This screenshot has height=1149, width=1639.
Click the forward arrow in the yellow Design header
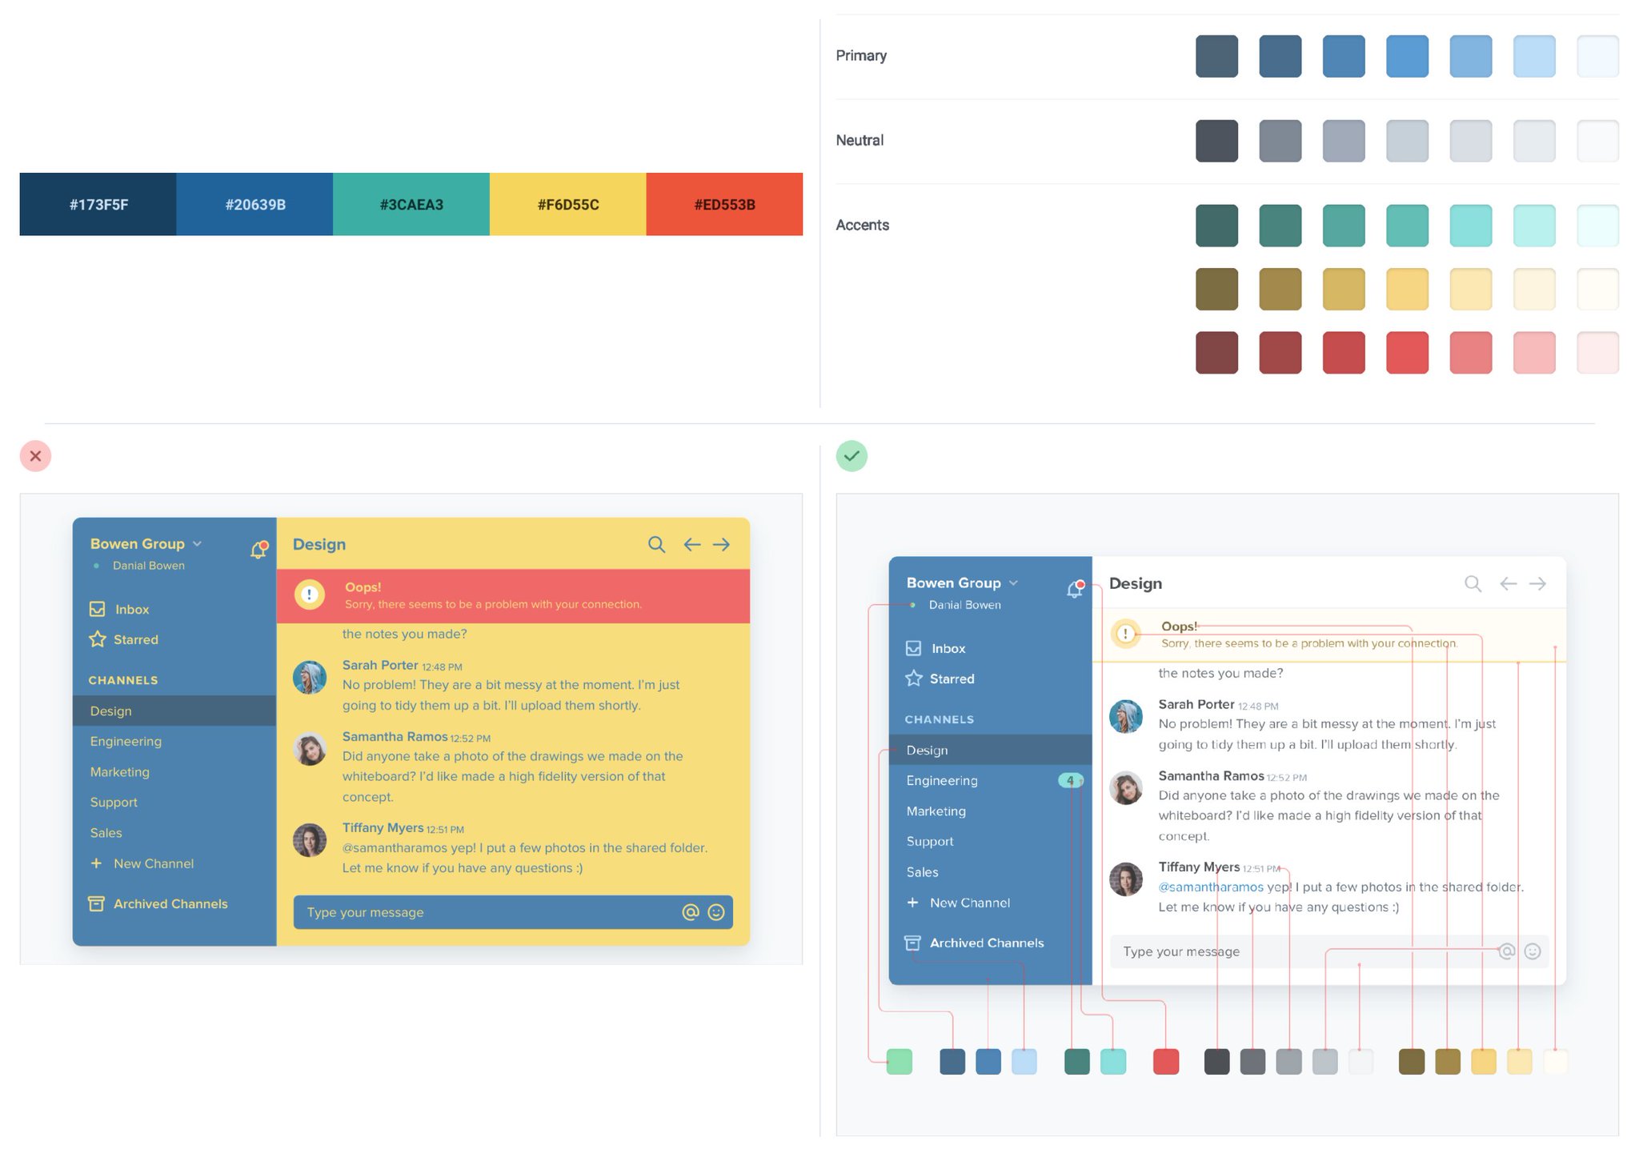coord(721,545)
